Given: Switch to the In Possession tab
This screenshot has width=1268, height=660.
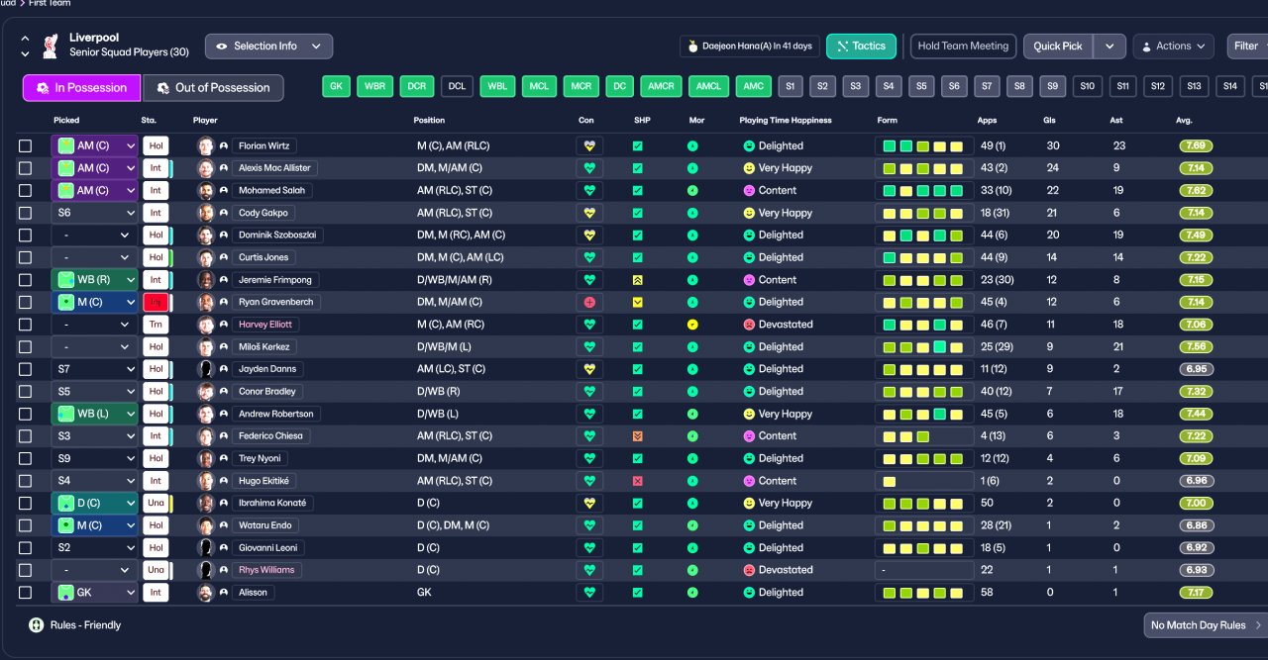Looking at the screenshot, I should [x=81, y=88].
